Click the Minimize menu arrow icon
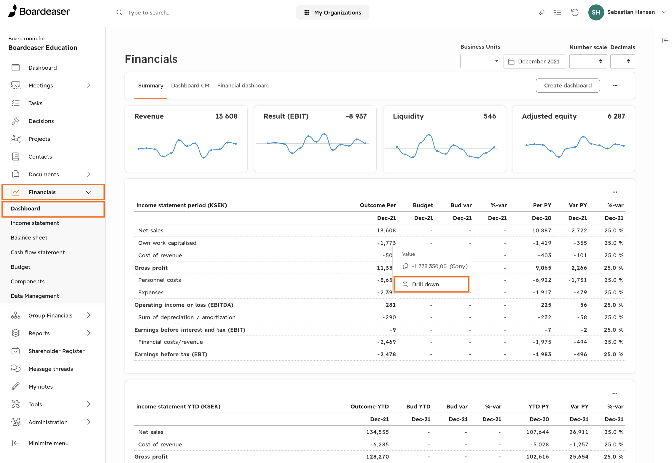Viewport: 672px width, 463px height. pyautogui.click(x=16, y=443)
